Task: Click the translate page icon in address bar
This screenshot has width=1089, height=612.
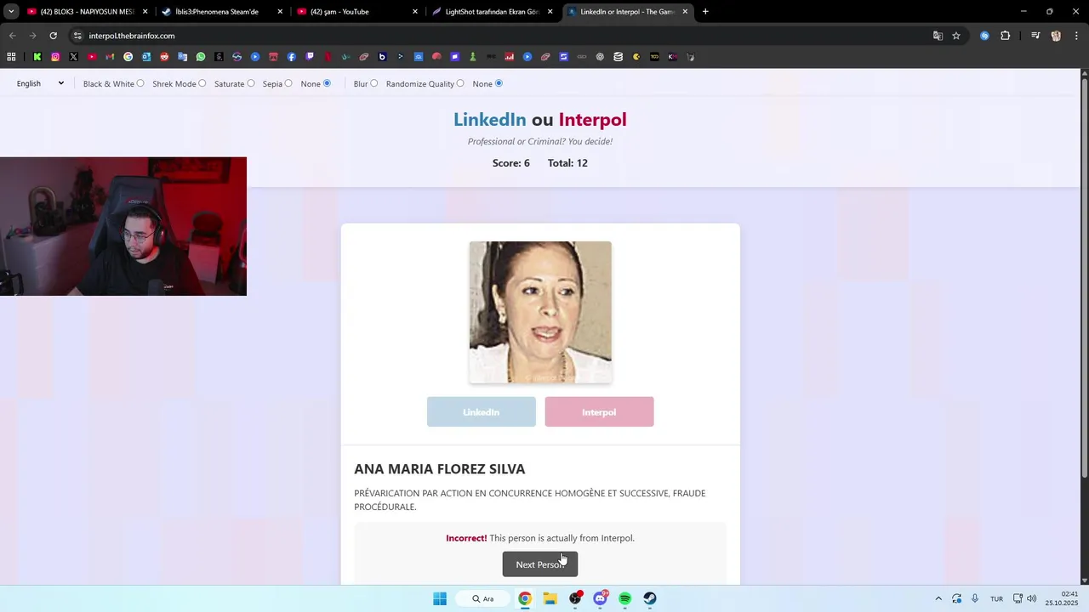Action: pos(938,36)
